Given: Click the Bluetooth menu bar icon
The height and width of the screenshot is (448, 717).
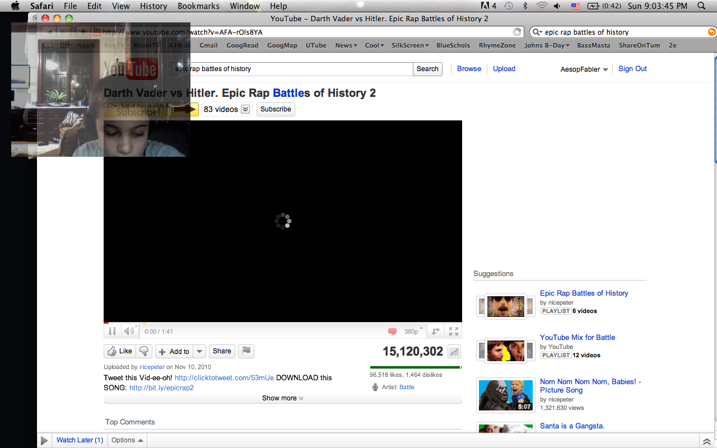Looking at the screenshot, I should click(525, 6).
